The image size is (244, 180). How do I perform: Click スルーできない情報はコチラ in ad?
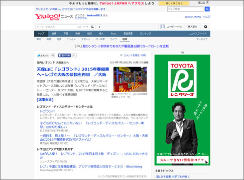pyautogui.click(x=182, y=160)
